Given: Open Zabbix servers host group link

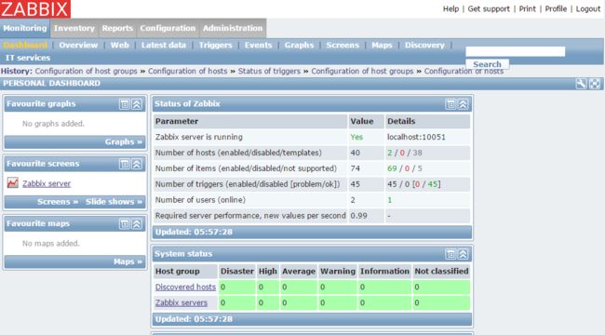Looking at the screenshot, I should 181,302.
